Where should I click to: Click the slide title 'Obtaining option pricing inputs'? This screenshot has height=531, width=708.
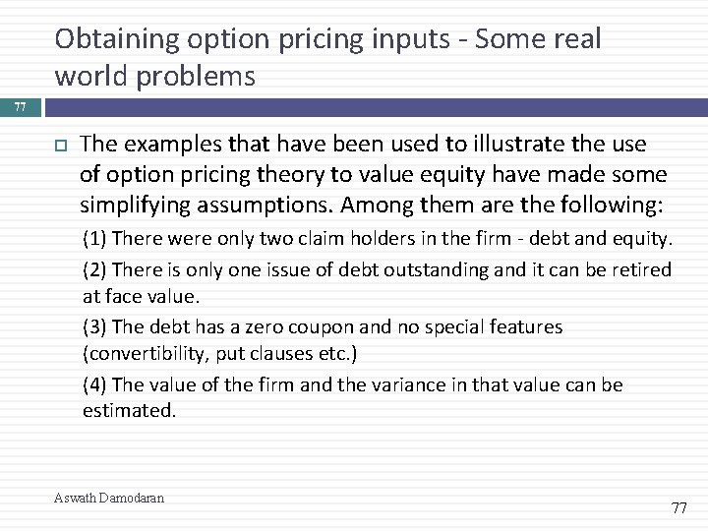253,39
